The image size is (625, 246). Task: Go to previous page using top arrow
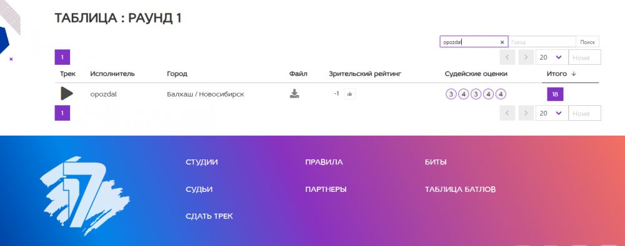[x=507, y=57]
